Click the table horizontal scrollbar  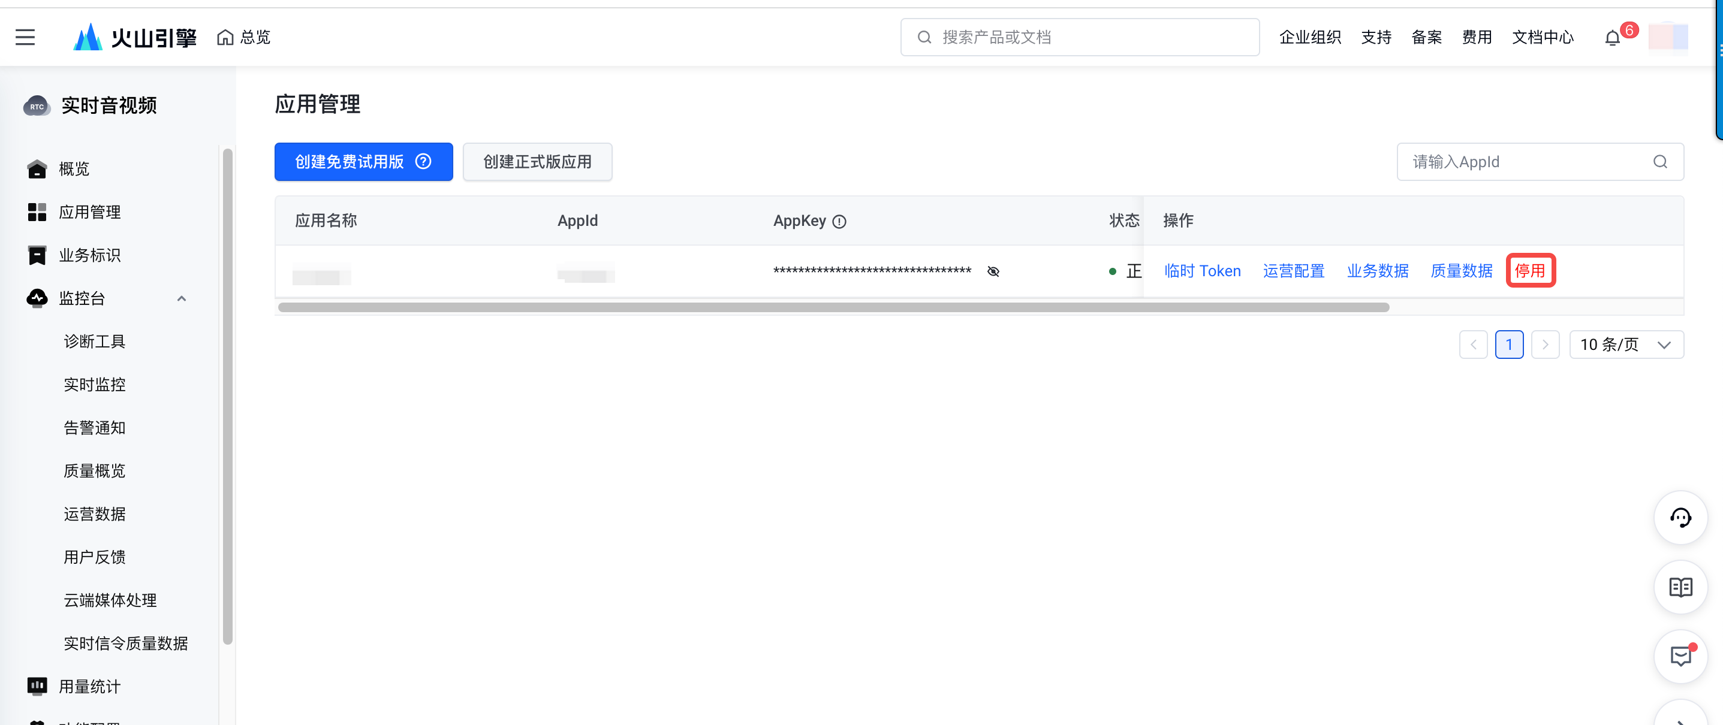[x=833, y=308]
